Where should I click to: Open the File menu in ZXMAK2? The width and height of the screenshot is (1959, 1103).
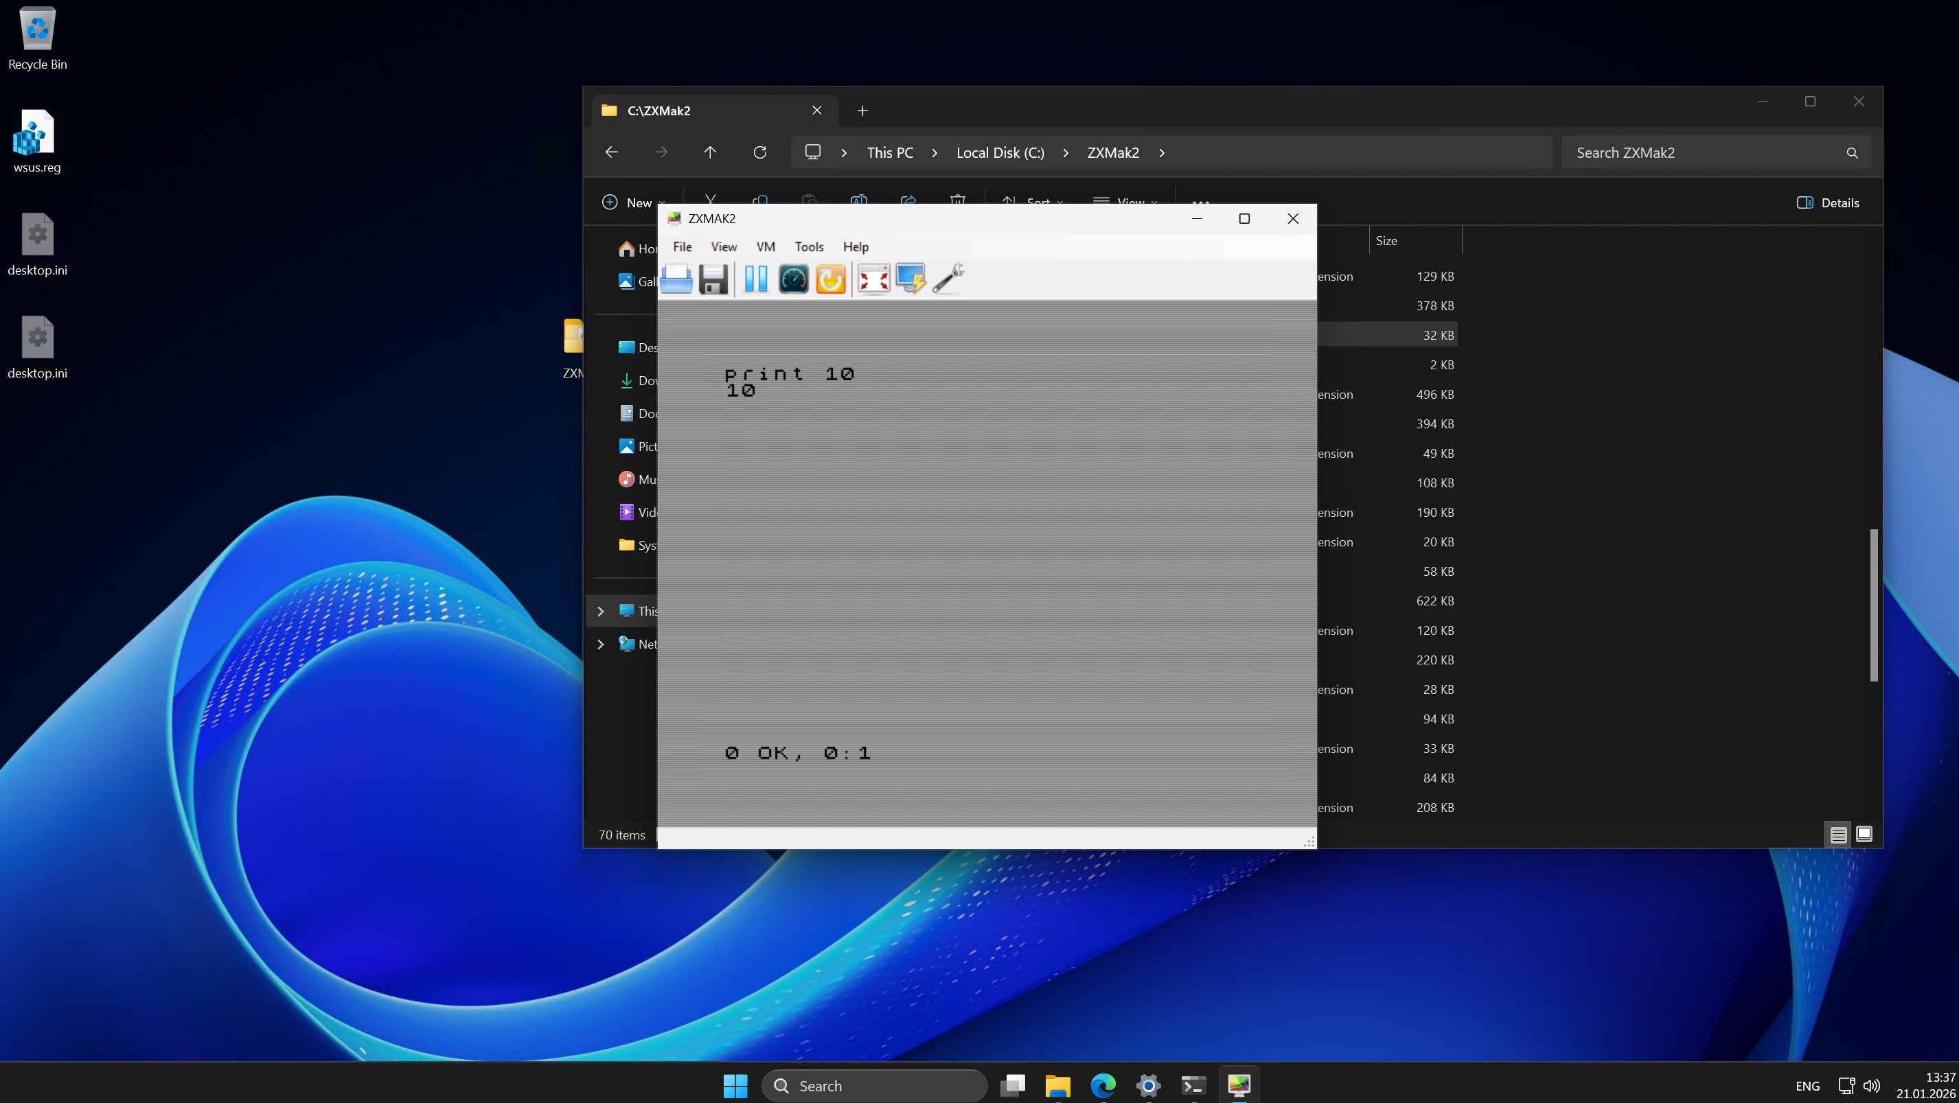pyautogui.click(x=682, y=246)
